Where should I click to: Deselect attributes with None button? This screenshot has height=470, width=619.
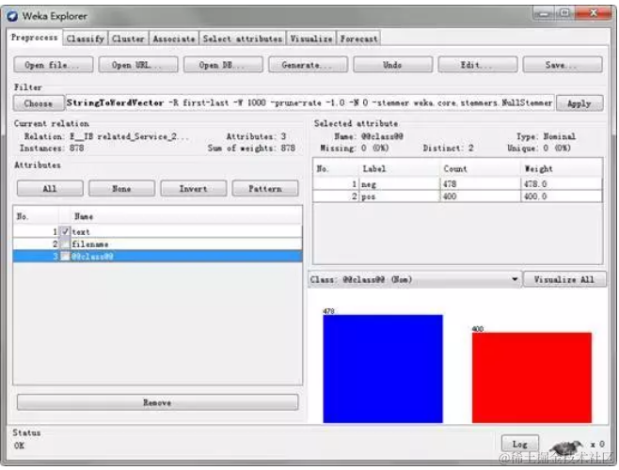click(121, 188)
